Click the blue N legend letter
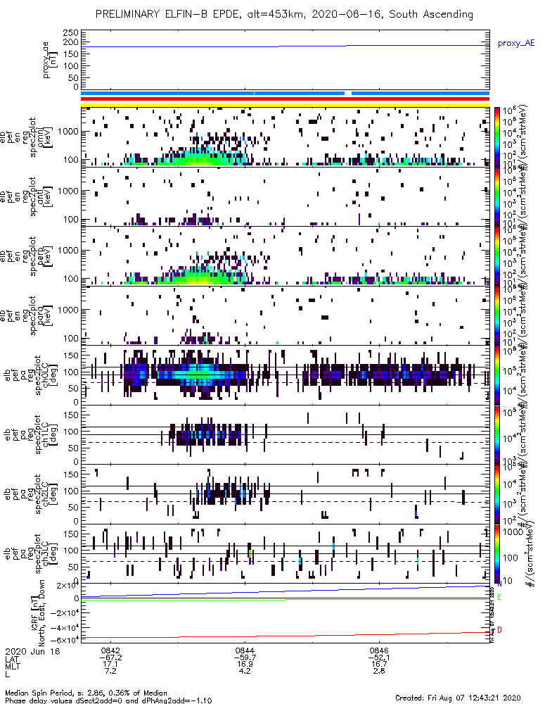Image resolution: width=545 pixels, height=704 pixels. [x=499, y=584]
